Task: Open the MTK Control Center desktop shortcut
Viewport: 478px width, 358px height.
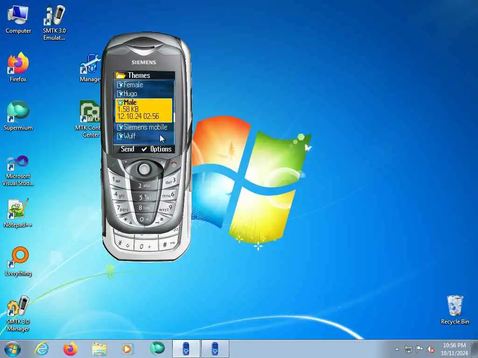Action: 88,119
